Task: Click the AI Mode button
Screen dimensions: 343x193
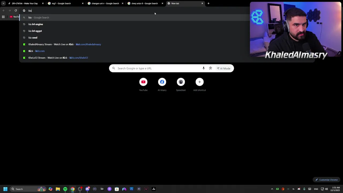Action: click(x=224, y=68)
